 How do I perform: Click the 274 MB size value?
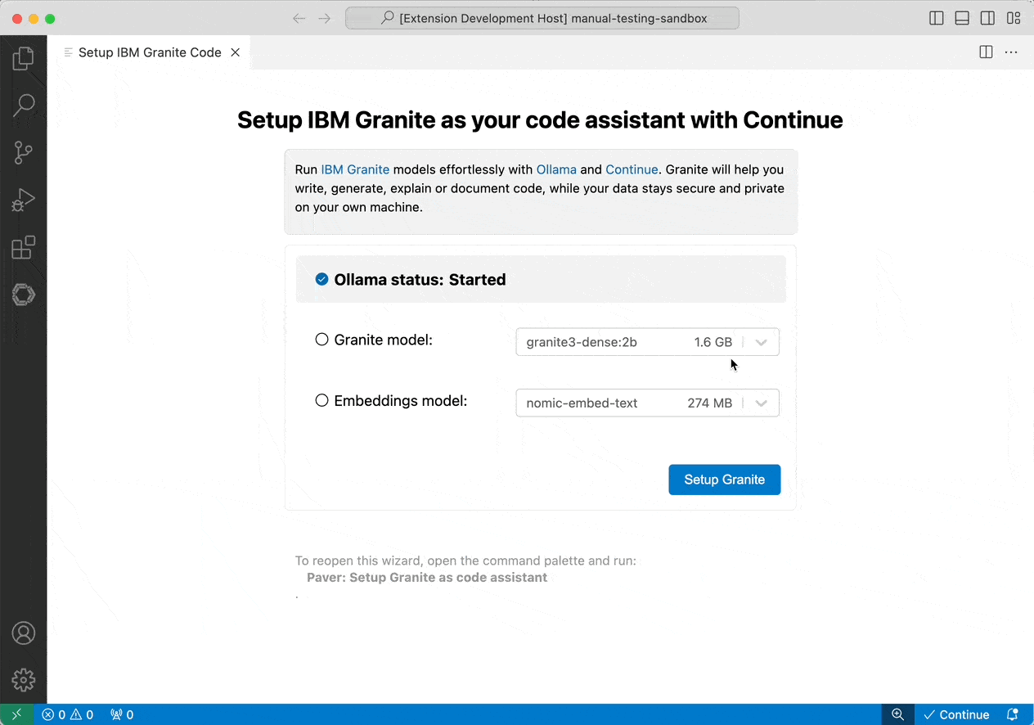click(x=710, y=403)
